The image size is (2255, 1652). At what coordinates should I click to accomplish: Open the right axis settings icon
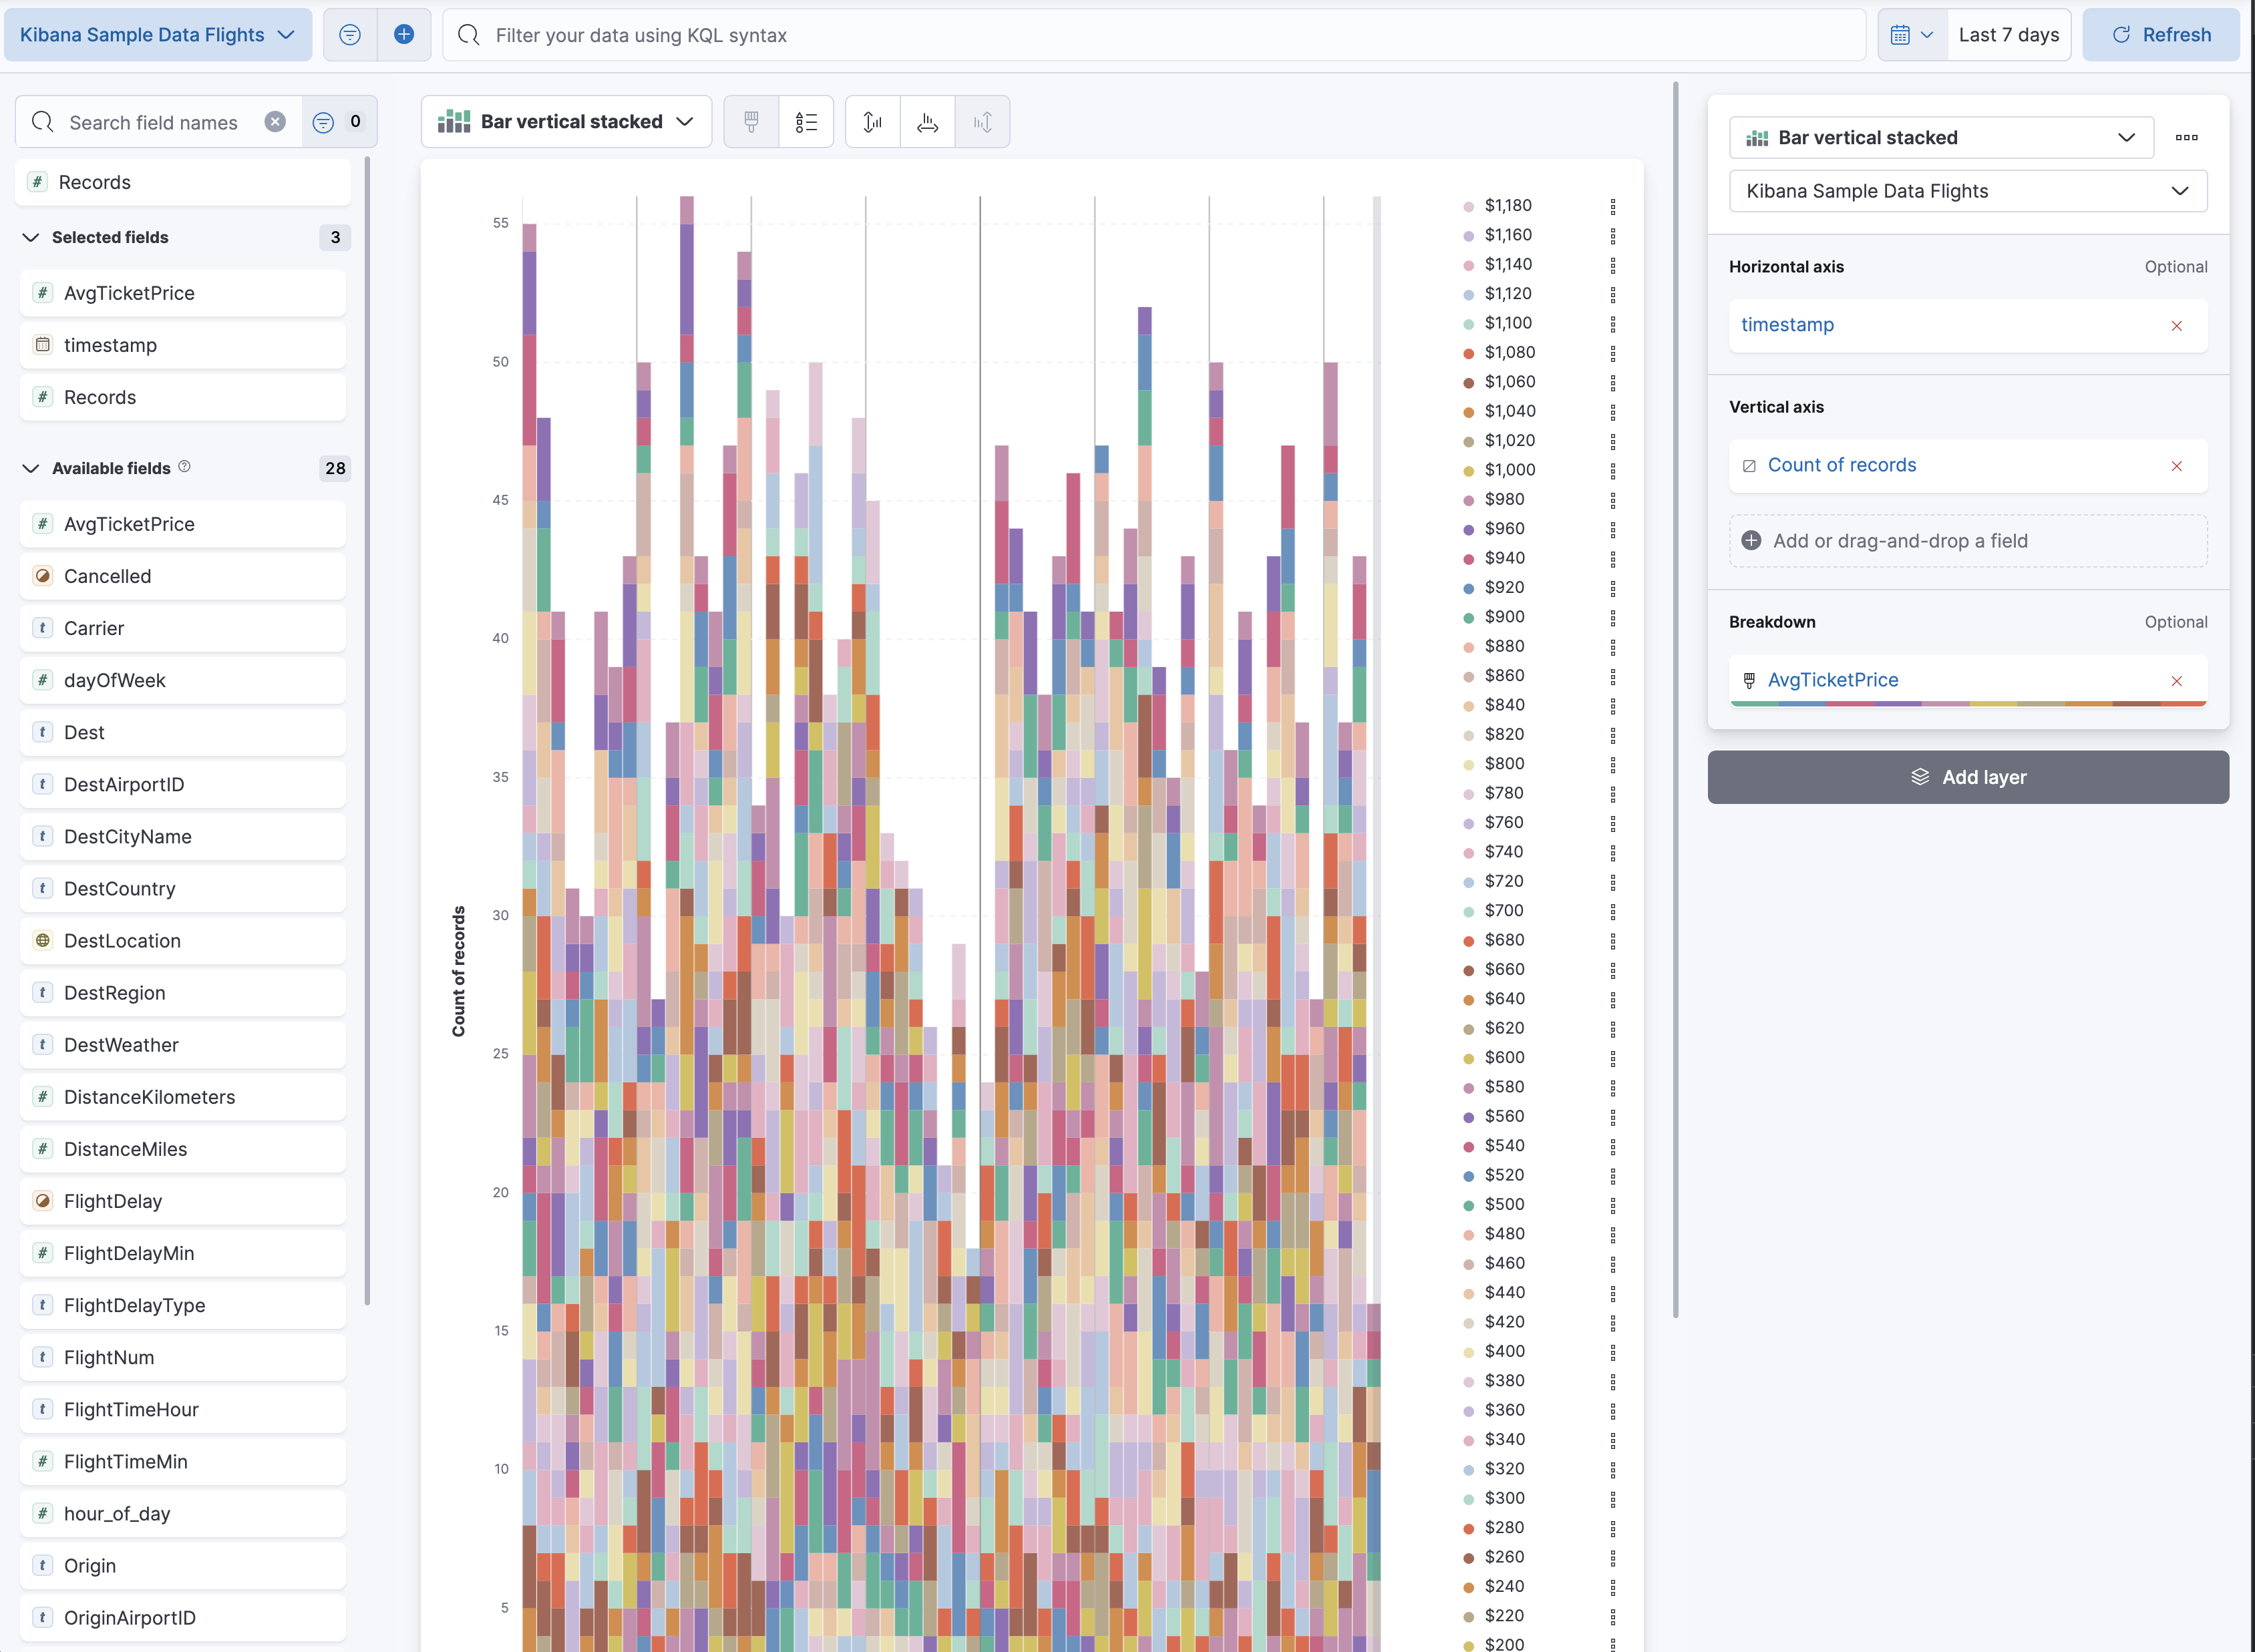983,121
